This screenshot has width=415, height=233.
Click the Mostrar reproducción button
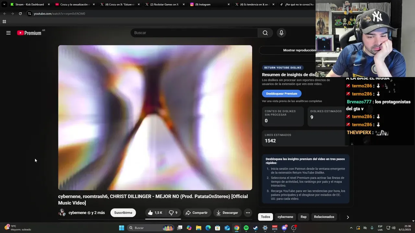click(299, 50)
